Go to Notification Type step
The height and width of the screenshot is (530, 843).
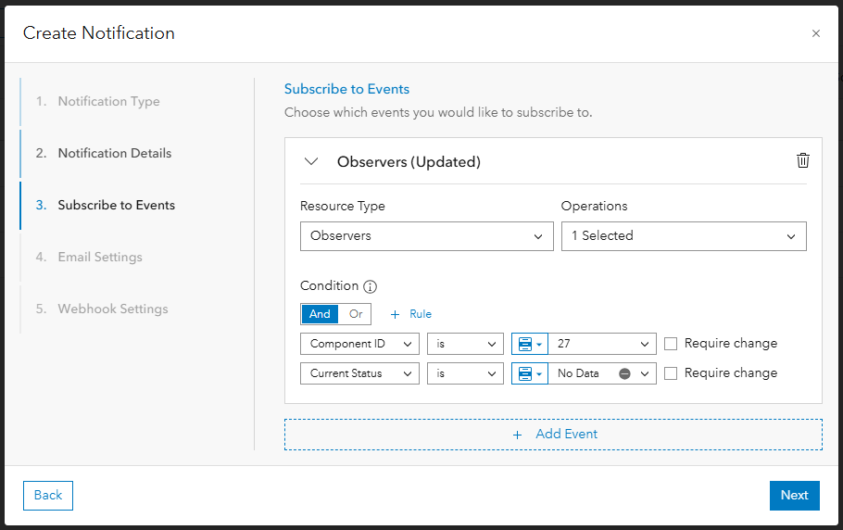pos(108,101)
